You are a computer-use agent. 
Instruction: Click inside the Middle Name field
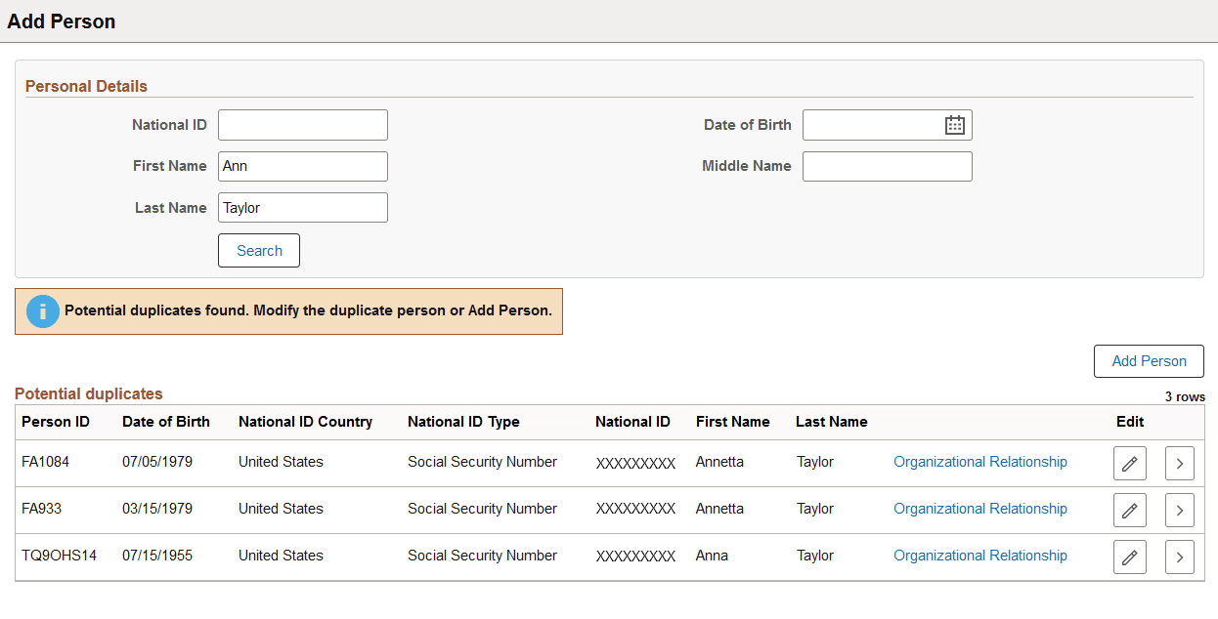point(887,166)
